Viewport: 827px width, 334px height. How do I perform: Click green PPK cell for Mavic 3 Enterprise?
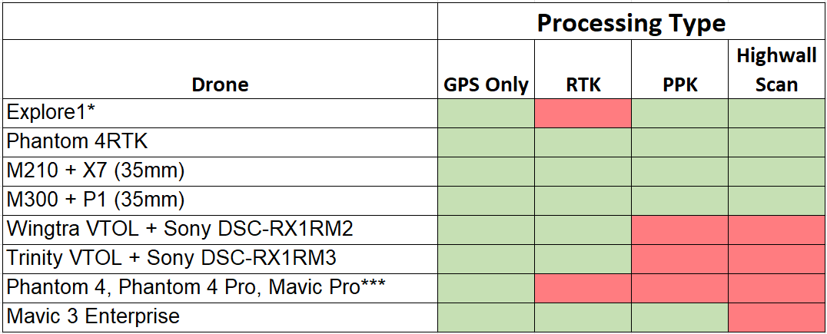point(680,317)
